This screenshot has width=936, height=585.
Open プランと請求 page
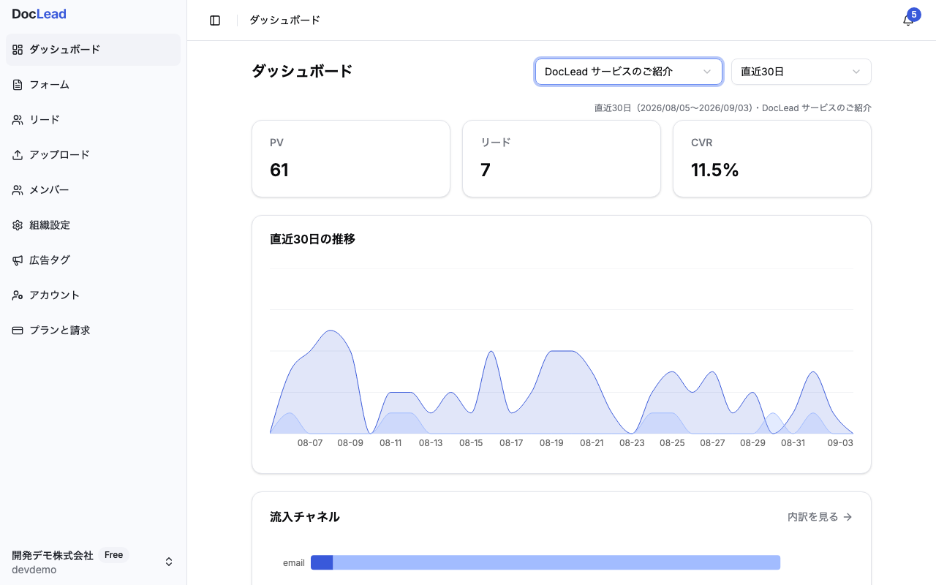pos(93,331)
